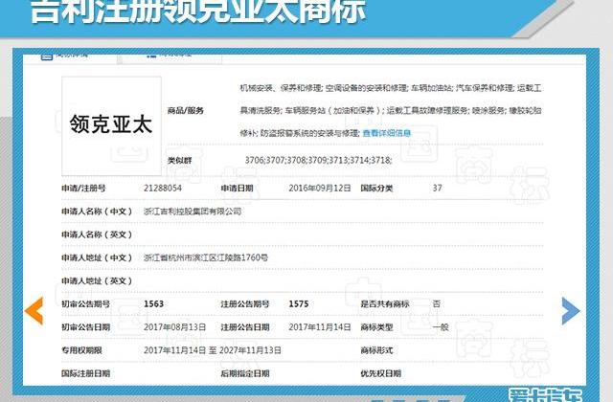Select exclusive period 2017年11月14日 至 2027年11月13日
Screen dimensions: 613x402
pyautogui.click(x=213, y=350)
